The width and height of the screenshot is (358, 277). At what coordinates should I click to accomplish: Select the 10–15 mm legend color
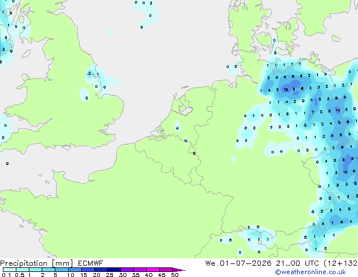(x=75, y=270)
